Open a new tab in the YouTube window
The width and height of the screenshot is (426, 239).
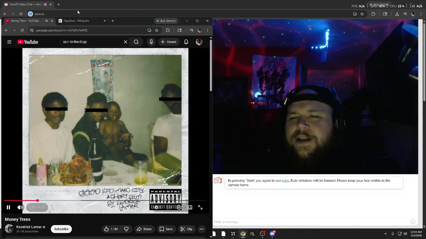click(x=112, y=21)
